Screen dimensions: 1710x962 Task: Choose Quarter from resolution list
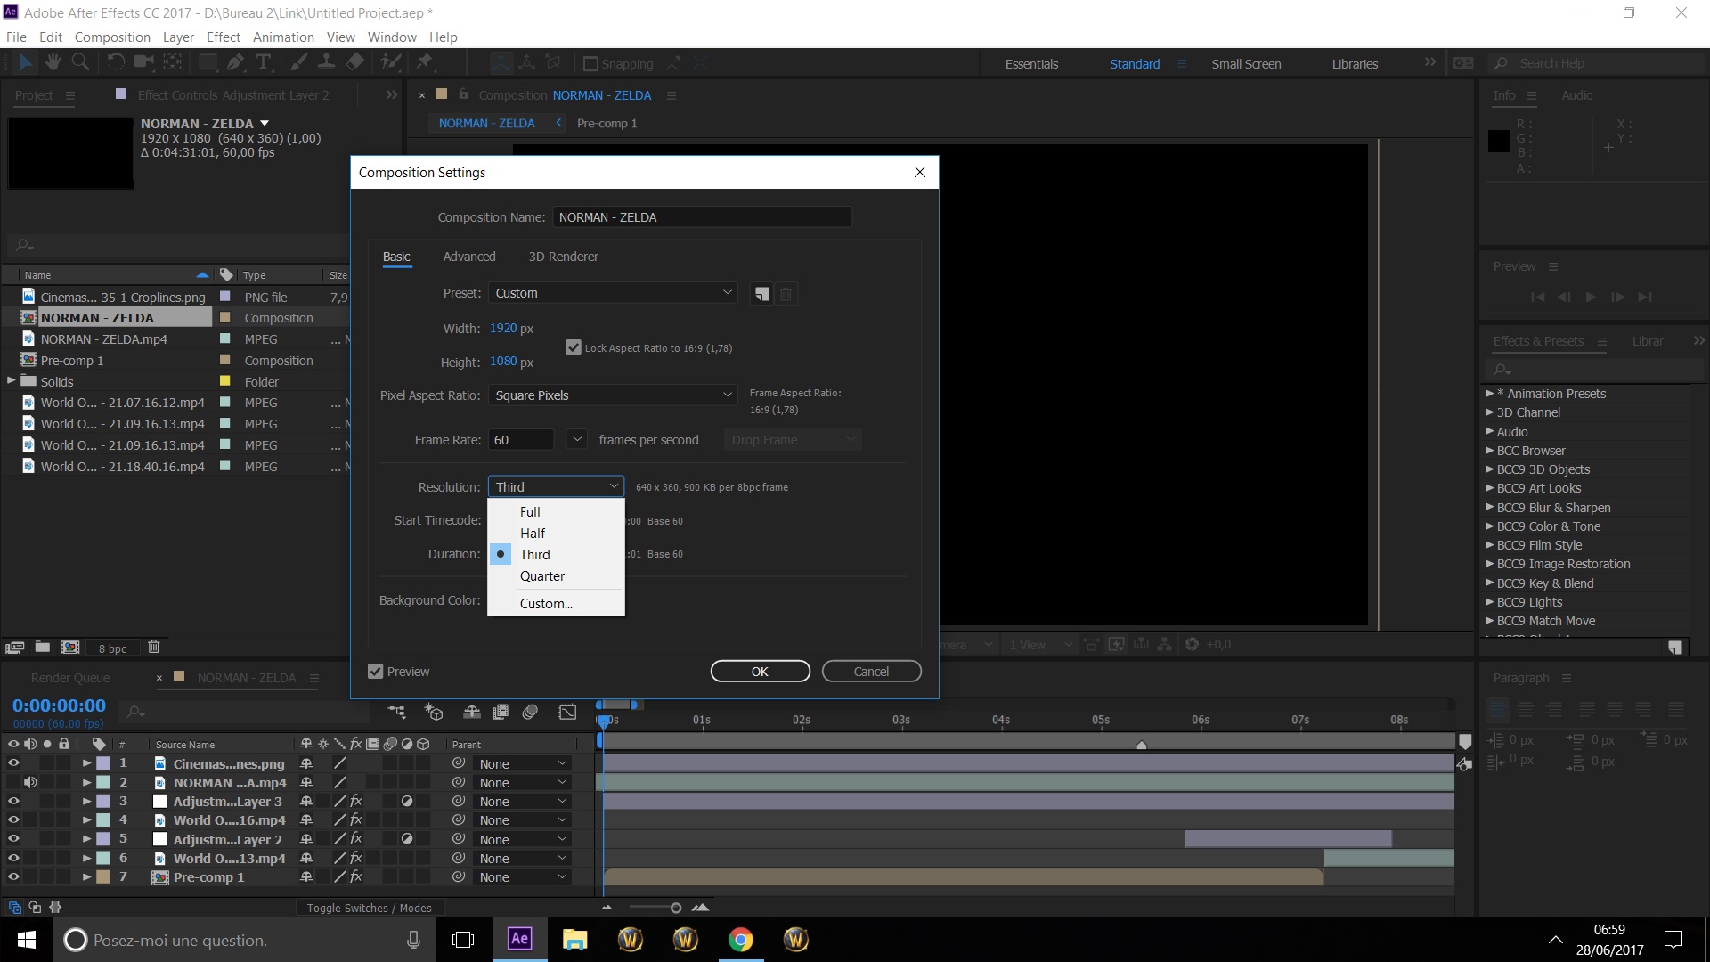point(556,576)
